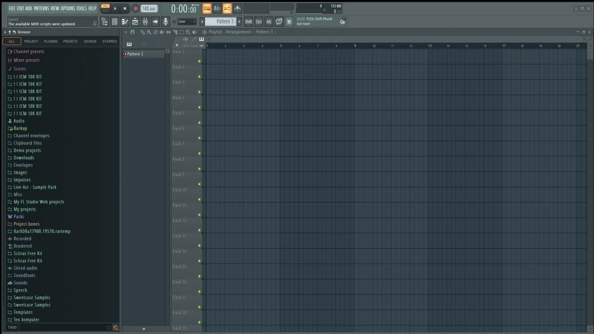Toggle the playlist snap magnet
Screen dimensions: 594x334
pyautogui.click(x=132, y=32)
